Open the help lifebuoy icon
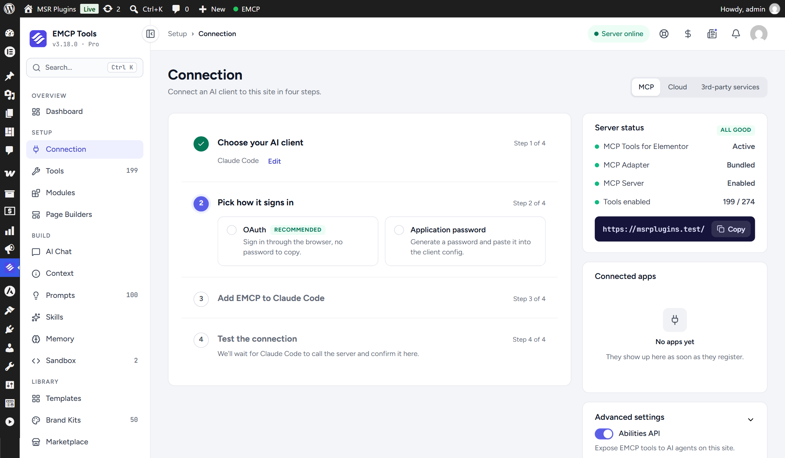785x458 pixels. click(664, 34)
